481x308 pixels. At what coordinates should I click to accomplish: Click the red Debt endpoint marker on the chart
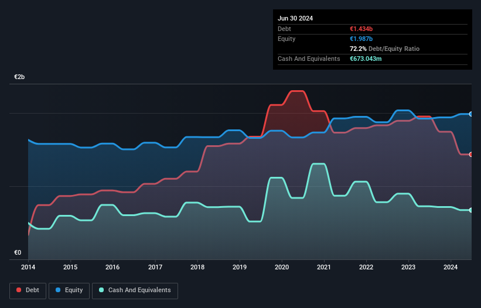(x=471, y=154)
